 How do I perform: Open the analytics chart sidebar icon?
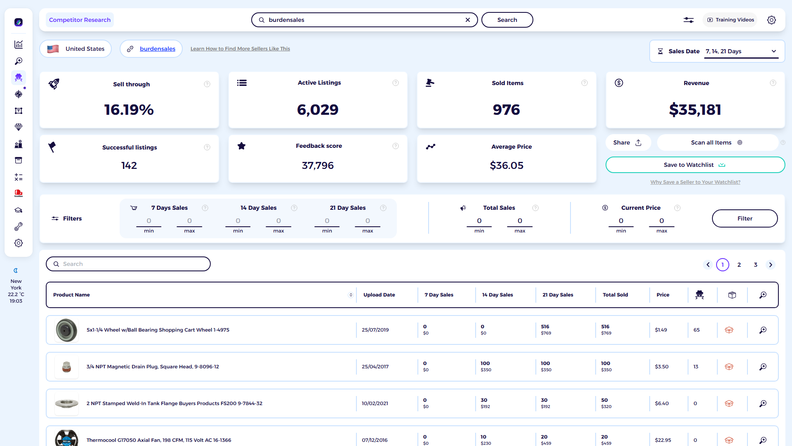pyautogui.click(x=19, y=45)
